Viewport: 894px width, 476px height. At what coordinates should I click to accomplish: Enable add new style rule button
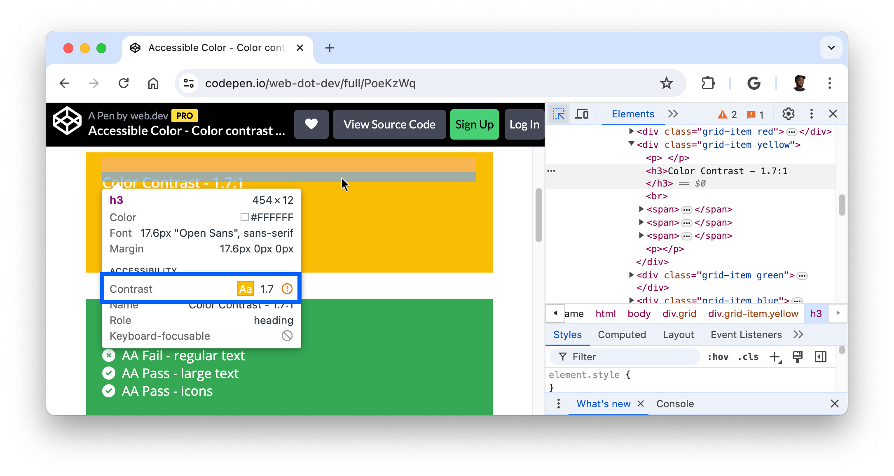point(776,357)
